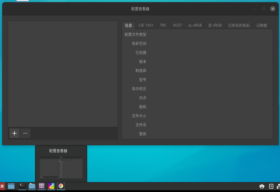Open the 元数据 tab
280x192 pixels.
coord(262,25)
